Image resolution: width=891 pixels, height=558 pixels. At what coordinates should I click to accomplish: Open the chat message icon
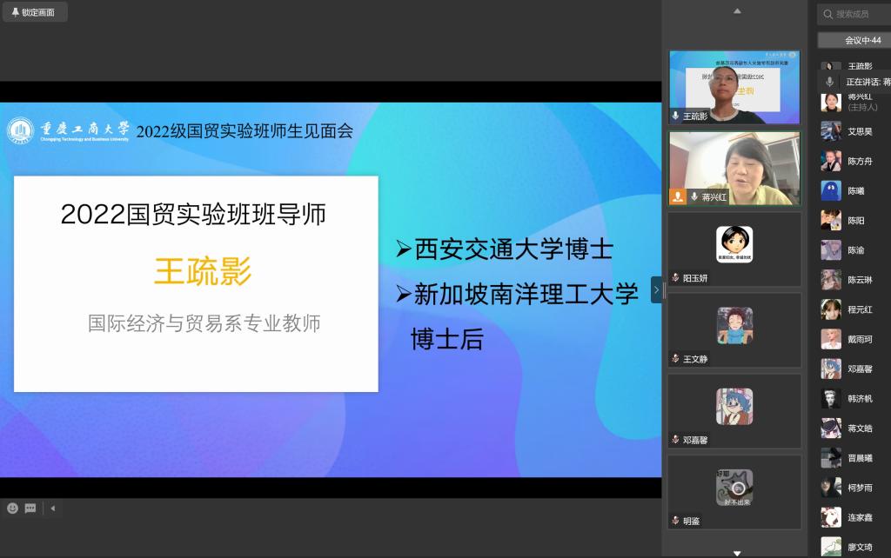(x=30, y=508)
